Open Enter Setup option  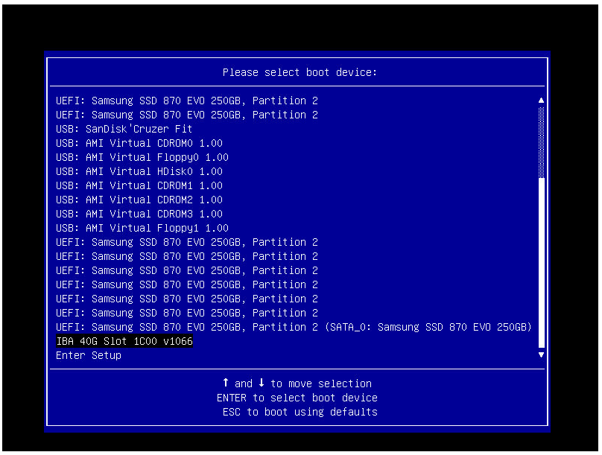coord(89,355)
